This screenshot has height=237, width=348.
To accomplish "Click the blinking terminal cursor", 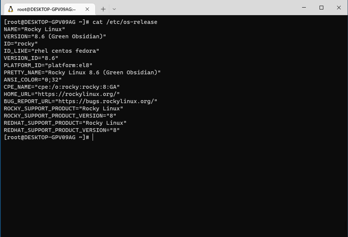I will 92,137.
